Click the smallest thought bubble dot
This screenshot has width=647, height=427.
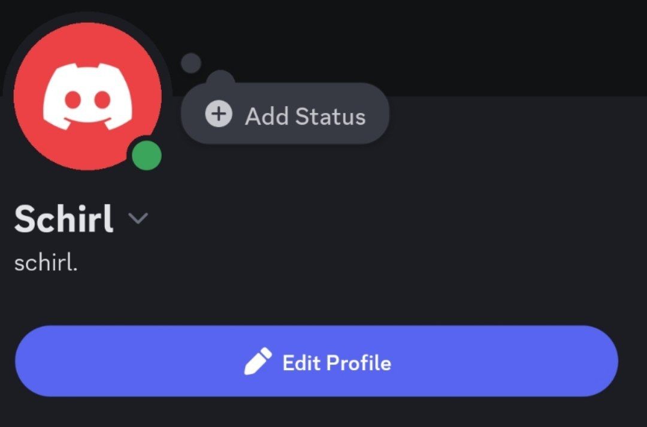tap(191, 63)
